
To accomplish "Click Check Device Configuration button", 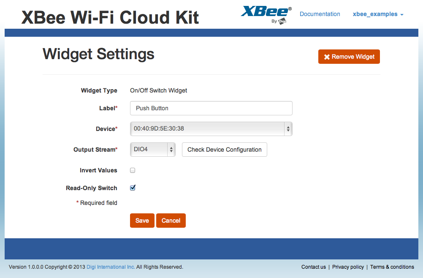I will 225,150.
